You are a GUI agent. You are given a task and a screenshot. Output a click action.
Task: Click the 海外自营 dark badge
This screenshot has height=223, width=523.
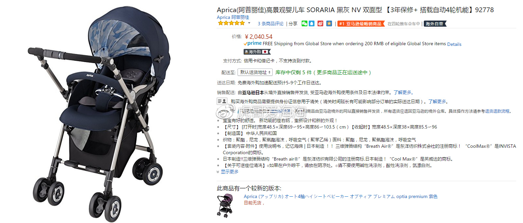(435, 24)
